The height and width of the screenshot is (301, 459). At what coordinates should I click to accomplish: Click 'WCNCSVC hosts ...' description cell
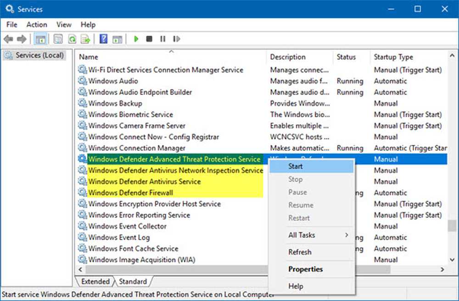coord(299,137)
